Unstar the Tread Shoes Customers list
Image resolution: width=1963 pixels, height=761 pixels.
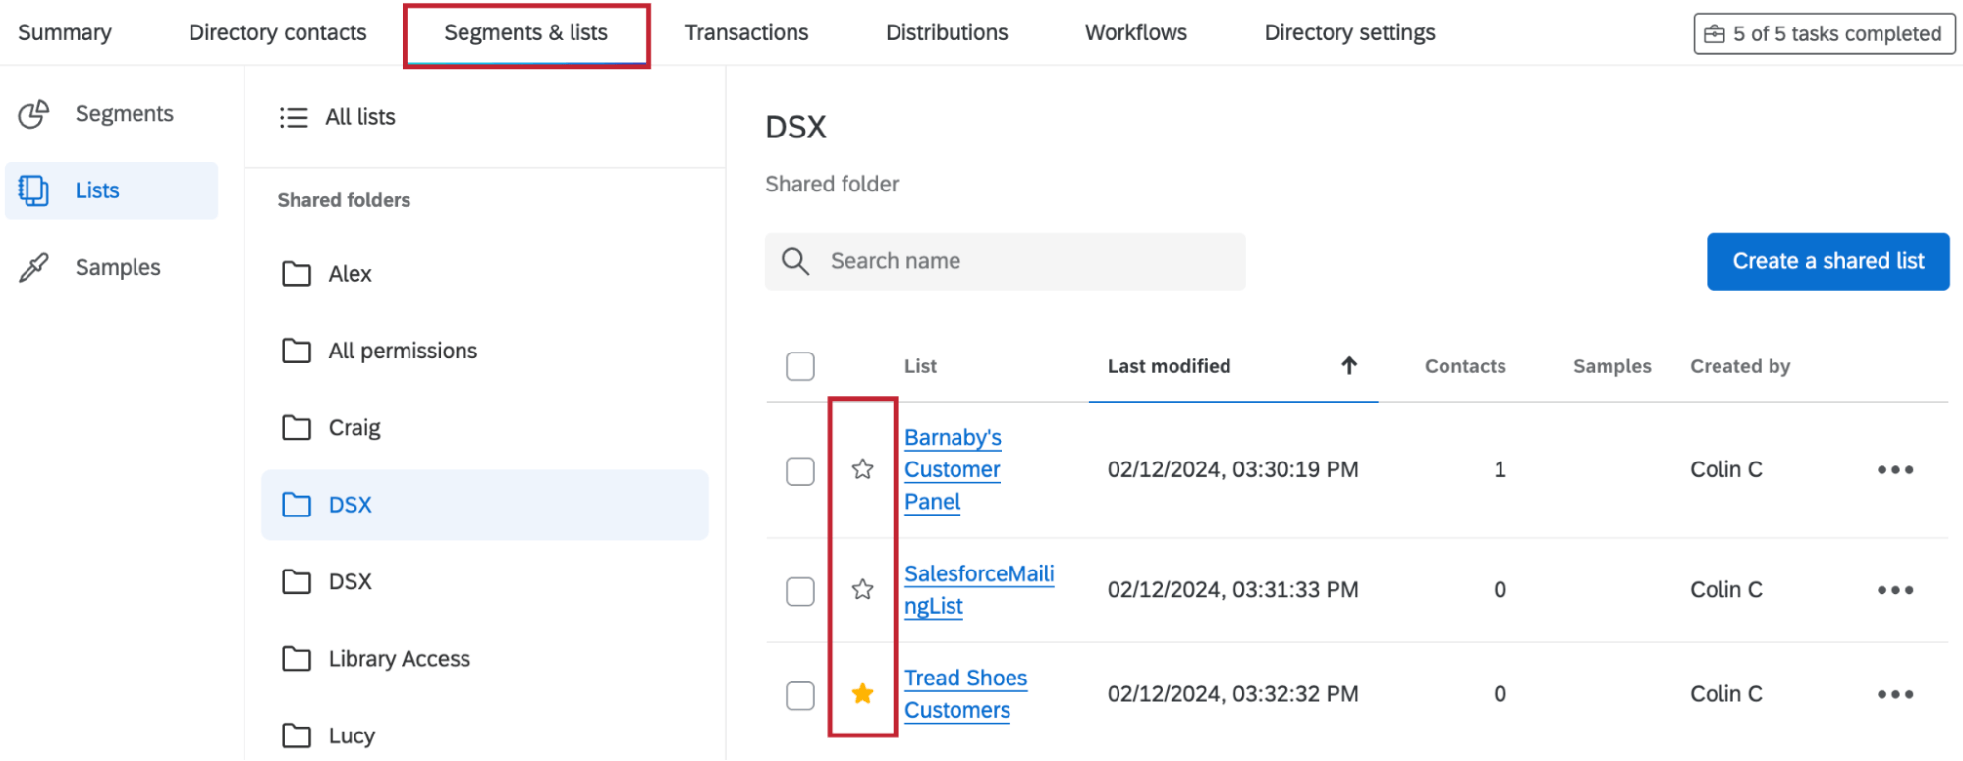[x=862, y=694]
